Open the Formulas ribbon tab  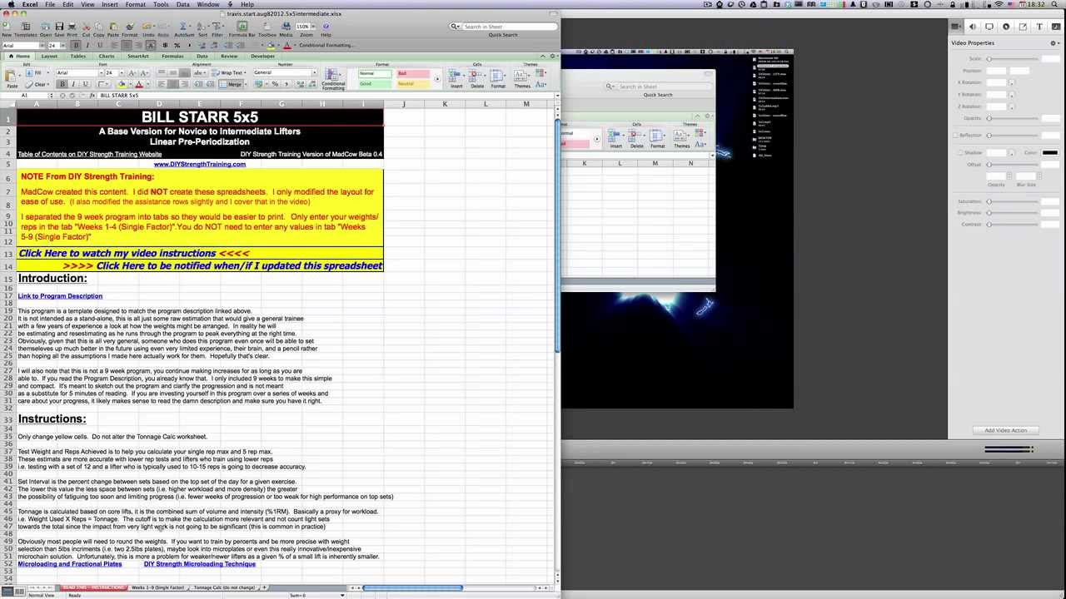pos(172,56)
